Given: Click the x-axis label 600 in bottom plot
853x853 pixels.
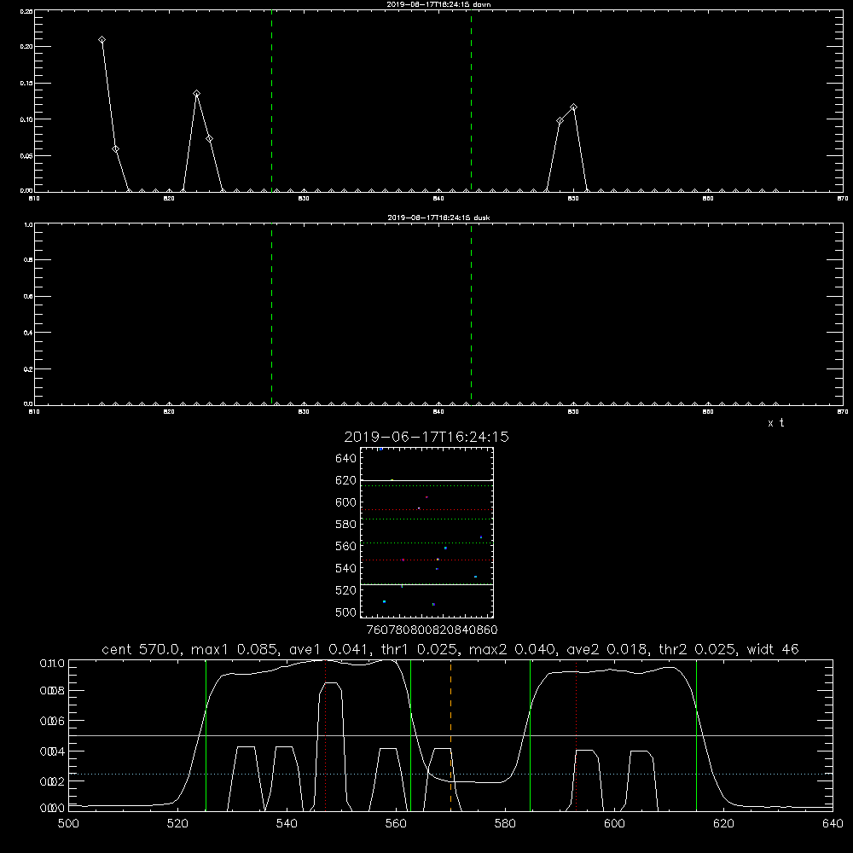Looking at the screenshot, I should coord(615,824).
